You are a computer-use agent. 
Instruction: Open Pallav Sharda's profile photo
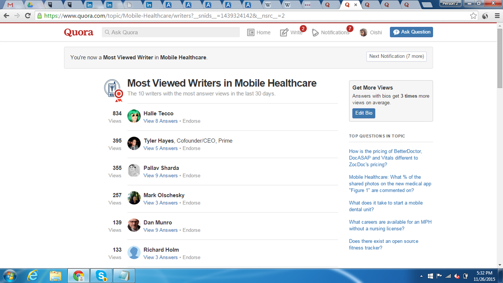tap(134, 171)
